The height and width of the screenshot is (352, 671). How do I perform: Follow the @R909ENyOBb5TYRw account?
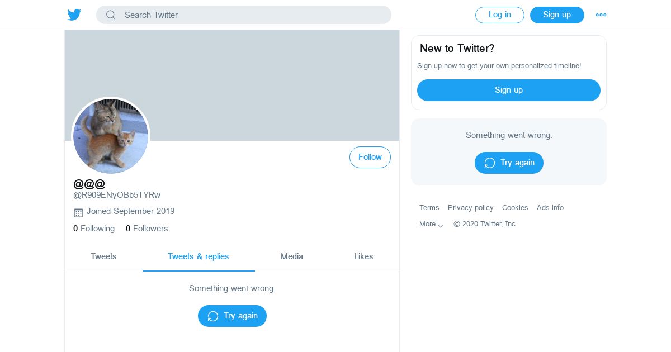coord(370,158)
